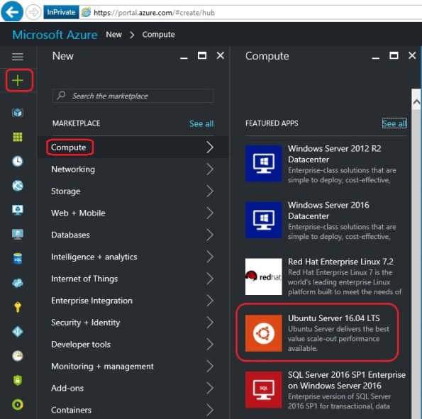
Task: Click Microsoft Azure logo text
Action: coord(55,35)
